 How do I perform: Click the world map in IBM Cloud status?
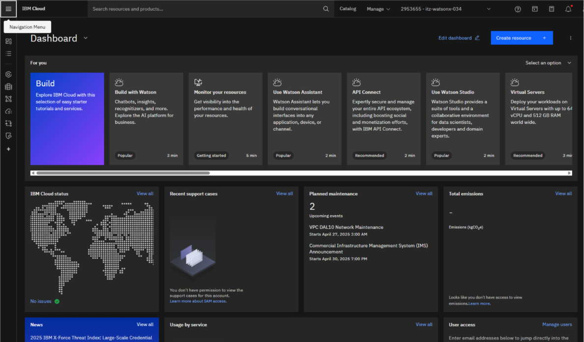click(x=91, y=248)
